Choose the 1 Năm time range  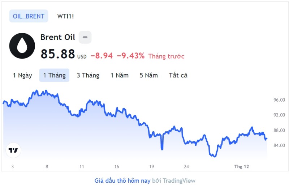pos(120,75)
